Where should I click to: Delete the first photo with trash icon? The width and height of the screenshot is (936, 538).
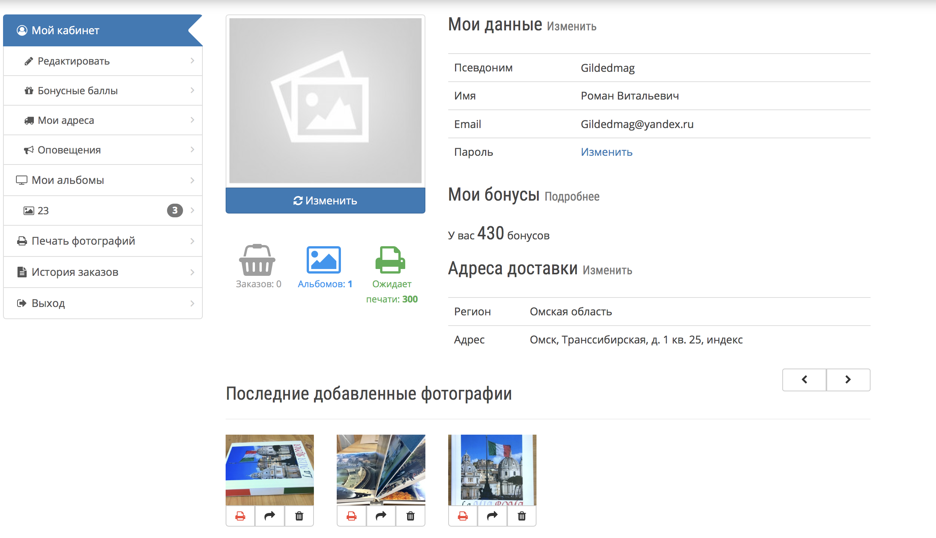299,516
